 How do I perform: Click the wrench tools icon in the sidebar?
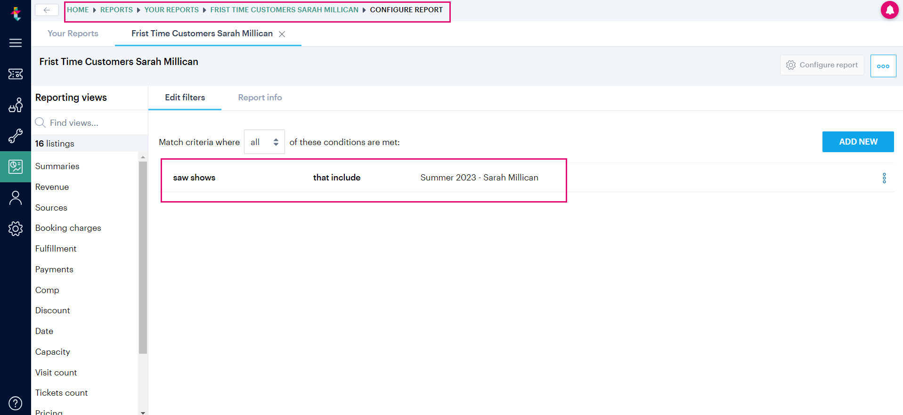click(x=16, y=136)
